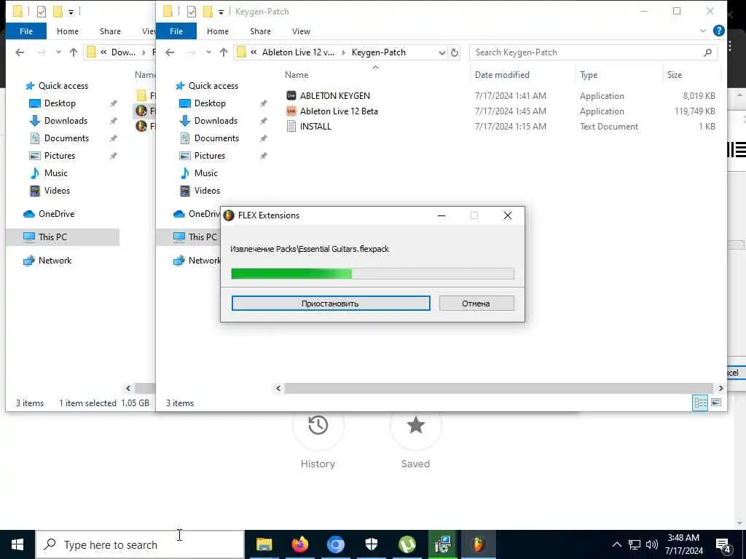Image resolution: width=746 pixels, height=559 pixels.
Task: Select Network in left Explorer window
Action: (55, 261)
